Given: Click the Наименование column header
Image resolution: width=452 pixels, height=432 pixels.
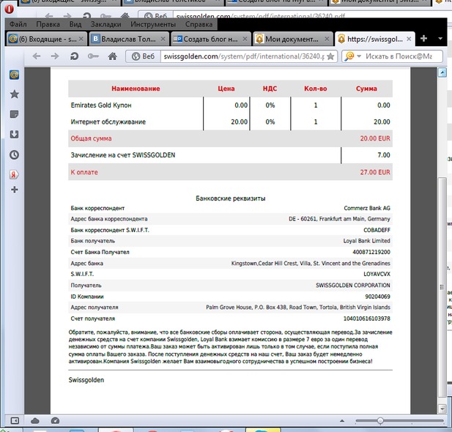Looking at the screenshot, I should [136, 89].
